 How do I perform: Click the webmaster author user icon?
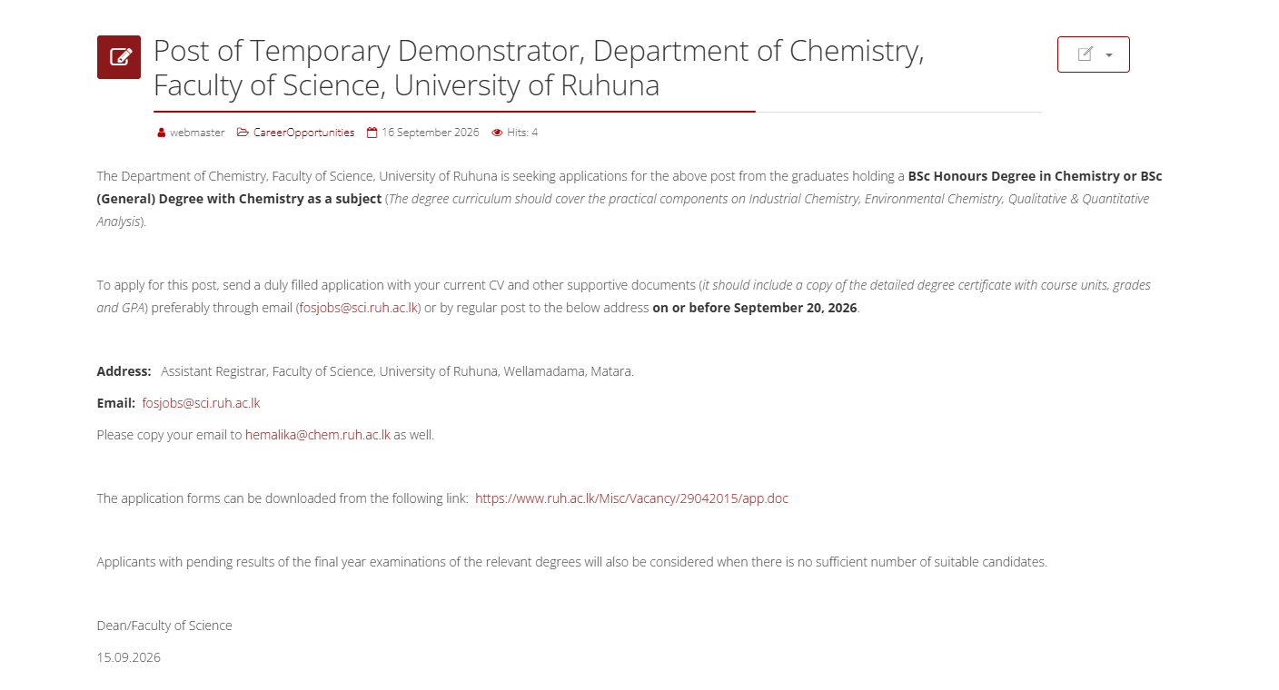click(x=162, y=133)
